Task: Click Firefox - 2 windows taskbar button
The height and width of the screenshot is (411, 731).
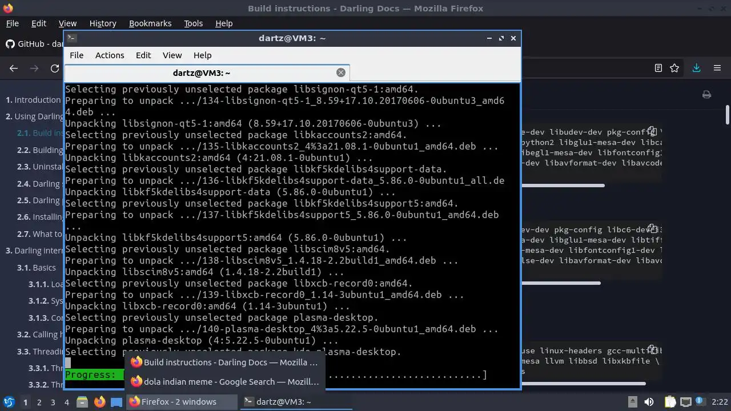Action: 182,402
